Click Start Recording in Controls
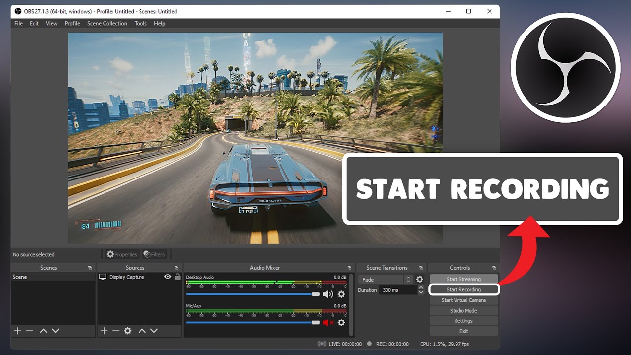Image resolution: width=631 pixels, height=355 pixels. (463, 289)
